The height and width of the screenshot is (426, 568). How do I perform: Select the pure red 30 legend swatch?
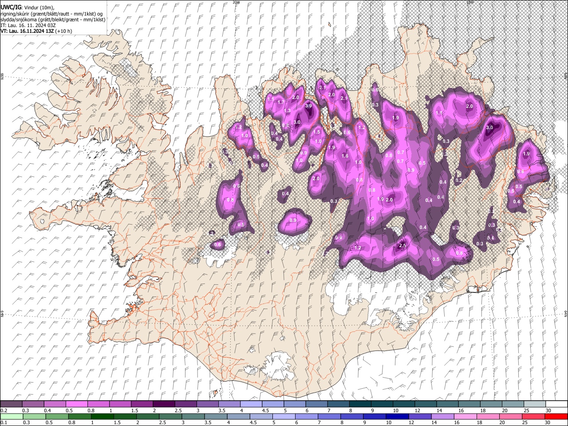556,416
